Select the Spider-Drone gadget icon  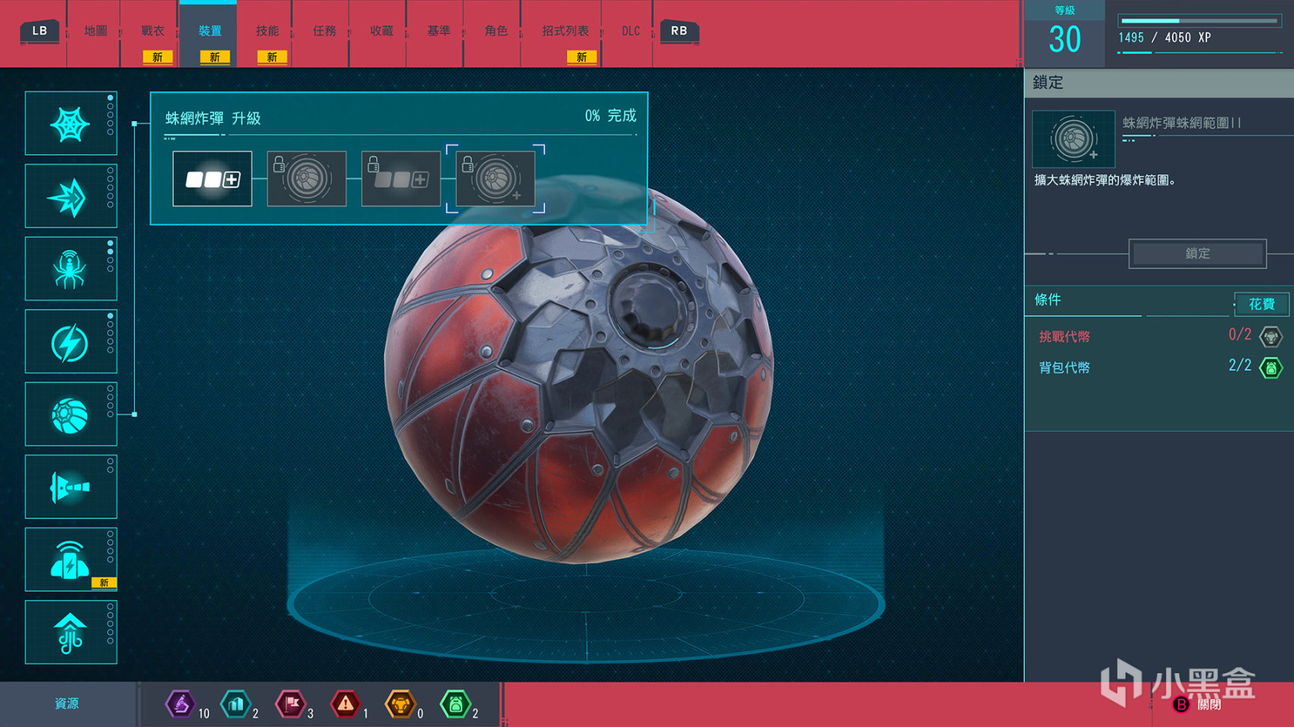(x=71, y=269)
